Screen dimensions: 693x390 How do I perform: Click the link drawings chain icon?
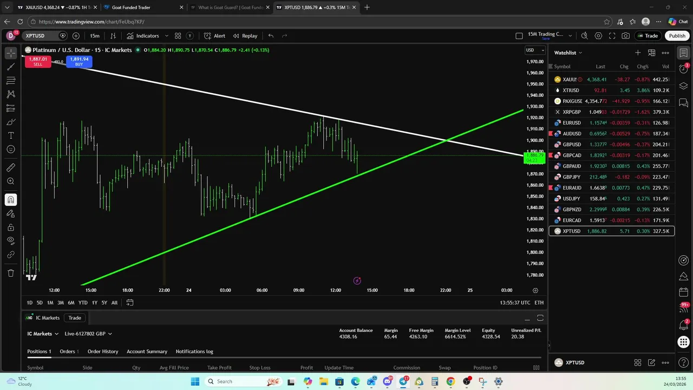tap(11, 255)
